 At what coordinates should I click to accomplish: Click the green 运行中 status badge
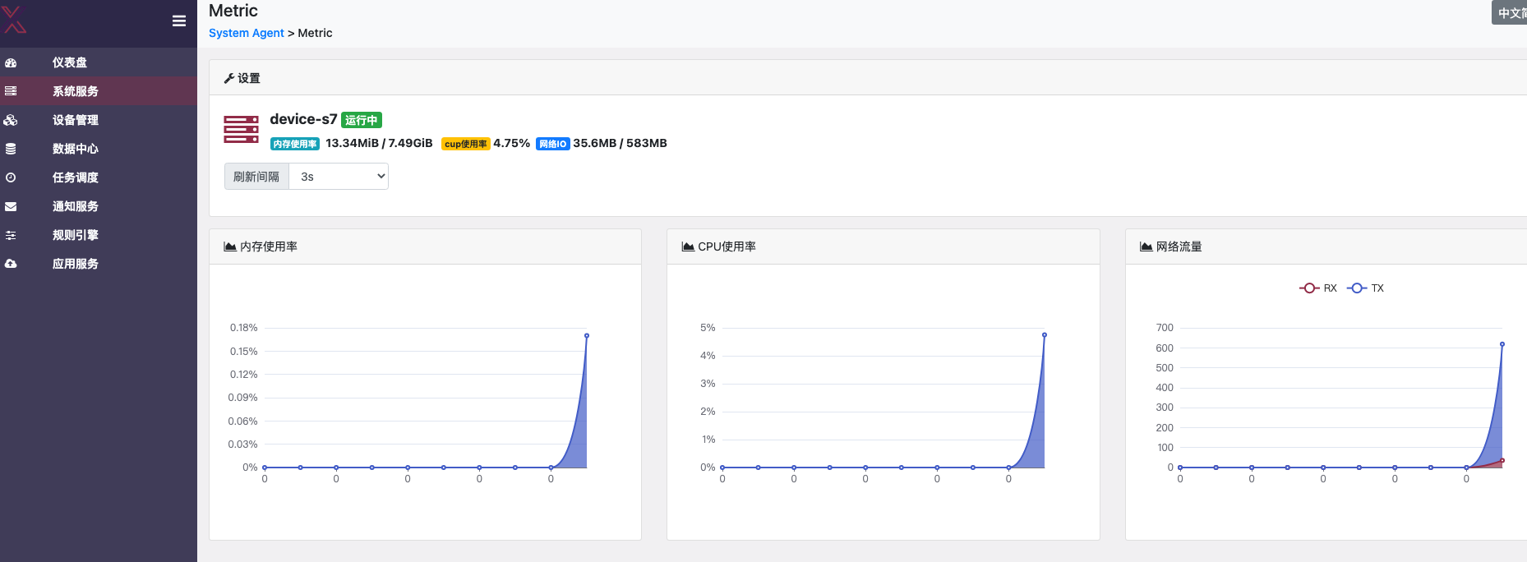click(362, 120)
